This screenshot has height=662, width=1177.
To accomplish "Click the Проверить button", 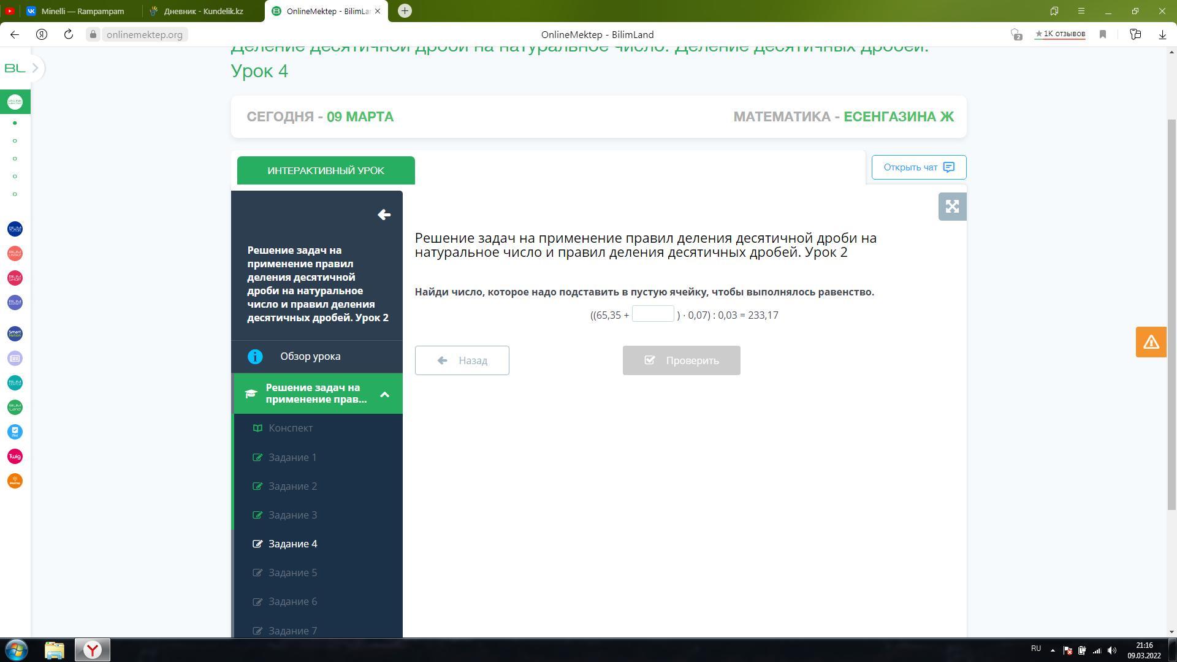I will (681, 360).
